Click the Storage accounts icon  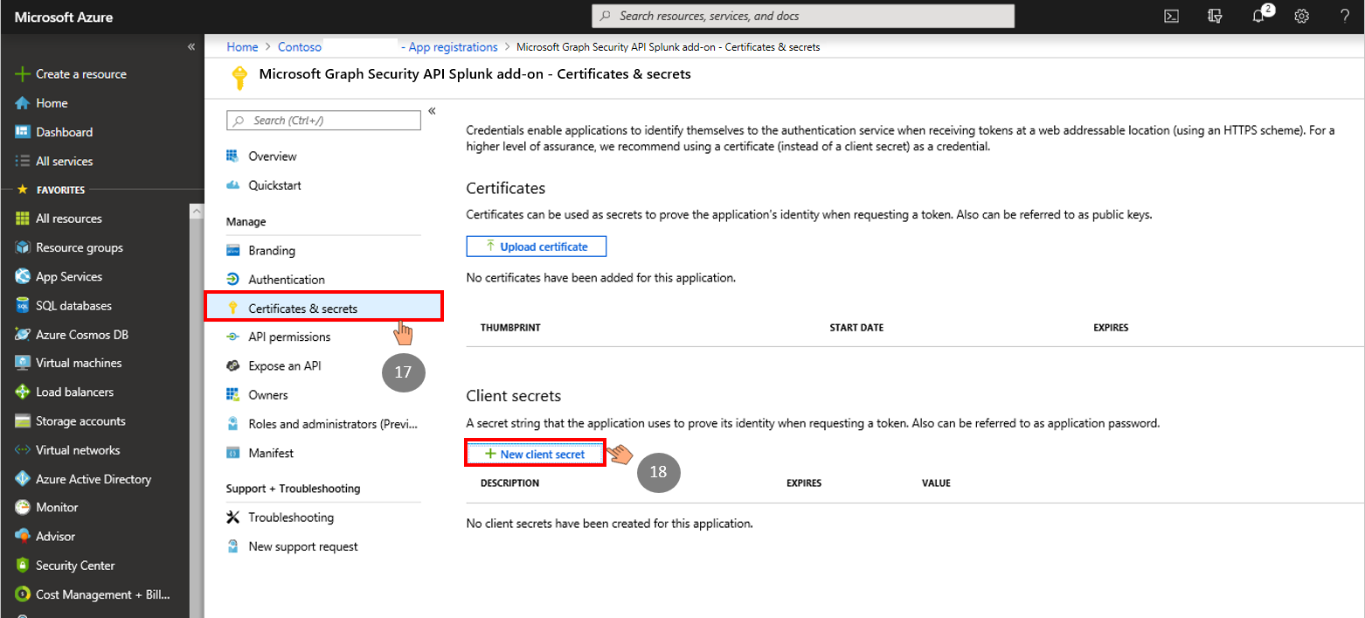23,421
